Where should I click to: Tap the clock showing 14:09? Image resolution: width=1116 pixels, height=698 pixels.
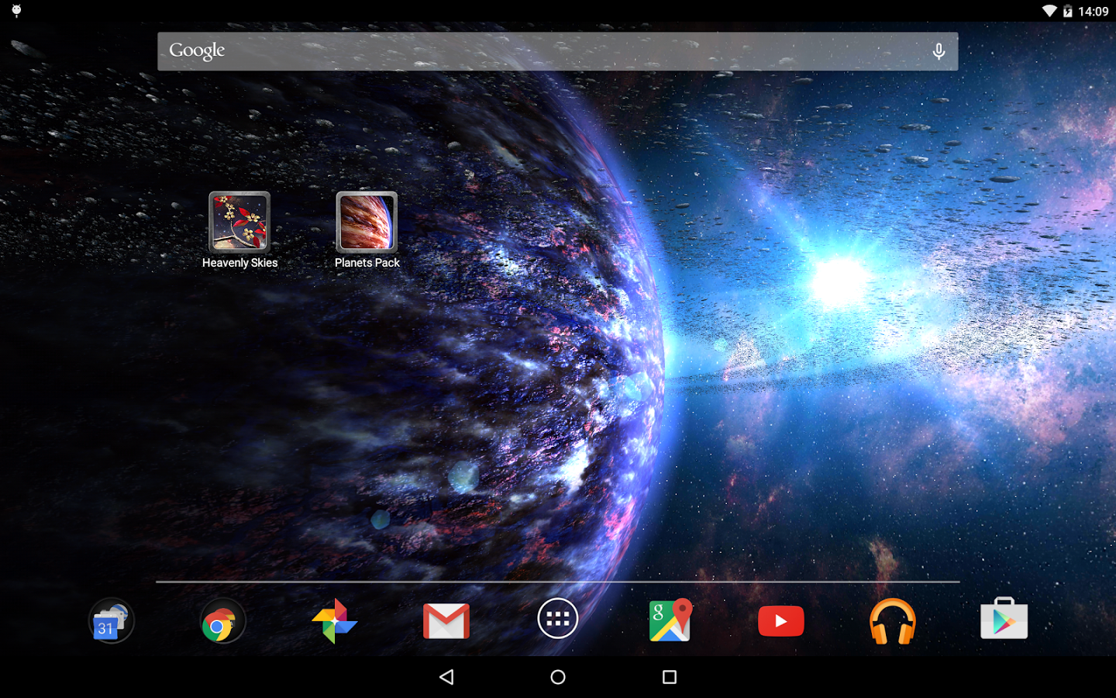1094,11
